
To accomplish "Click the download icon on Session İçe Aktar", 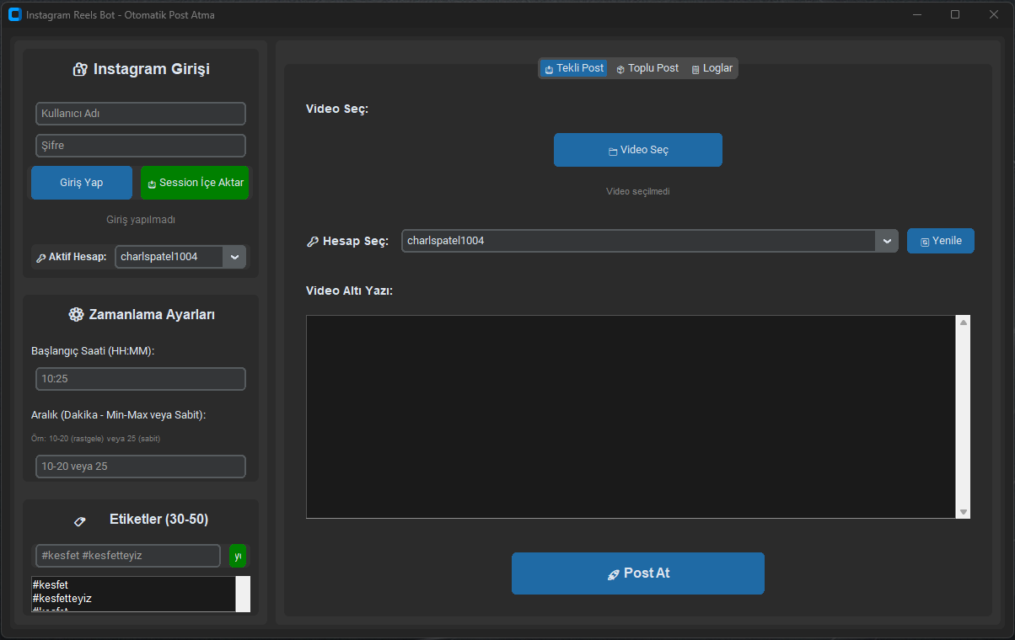I will (154, 183).
